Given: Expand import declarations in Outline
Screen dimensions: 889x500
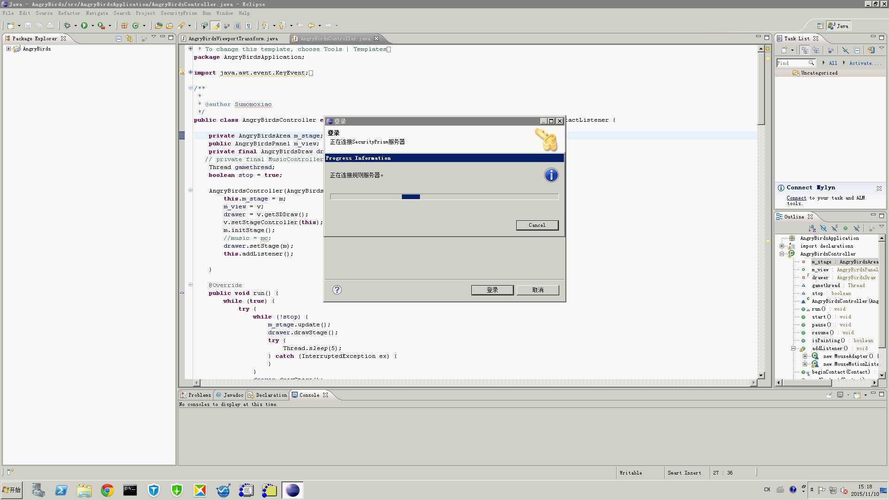Looking at the screenshot, I should pos(782,246).
